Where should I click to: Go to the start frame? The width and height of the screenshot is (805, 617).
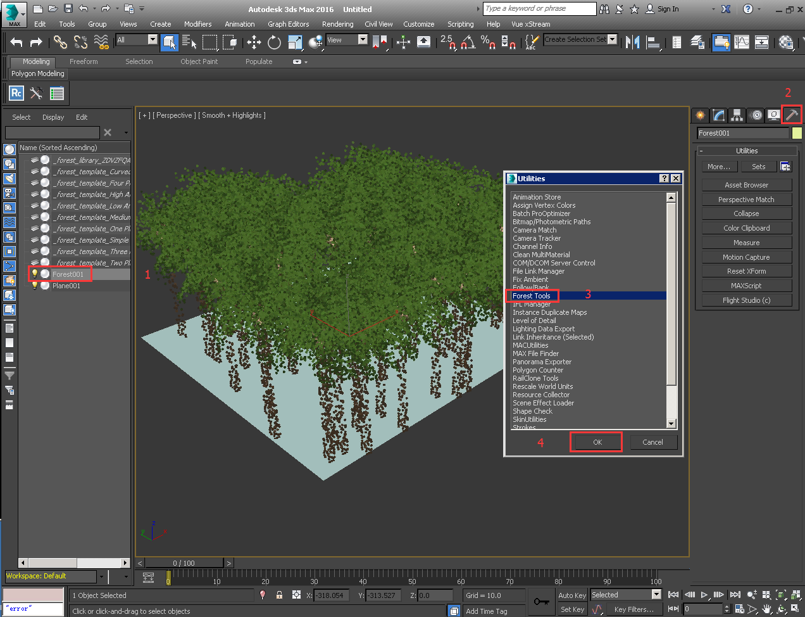pos(673,595)
